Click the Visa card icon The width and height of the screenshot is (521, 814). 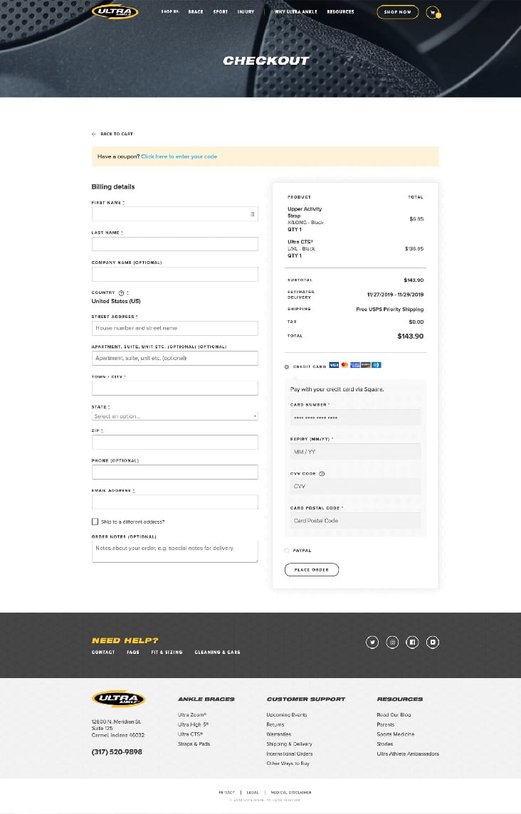click(334, 365)
